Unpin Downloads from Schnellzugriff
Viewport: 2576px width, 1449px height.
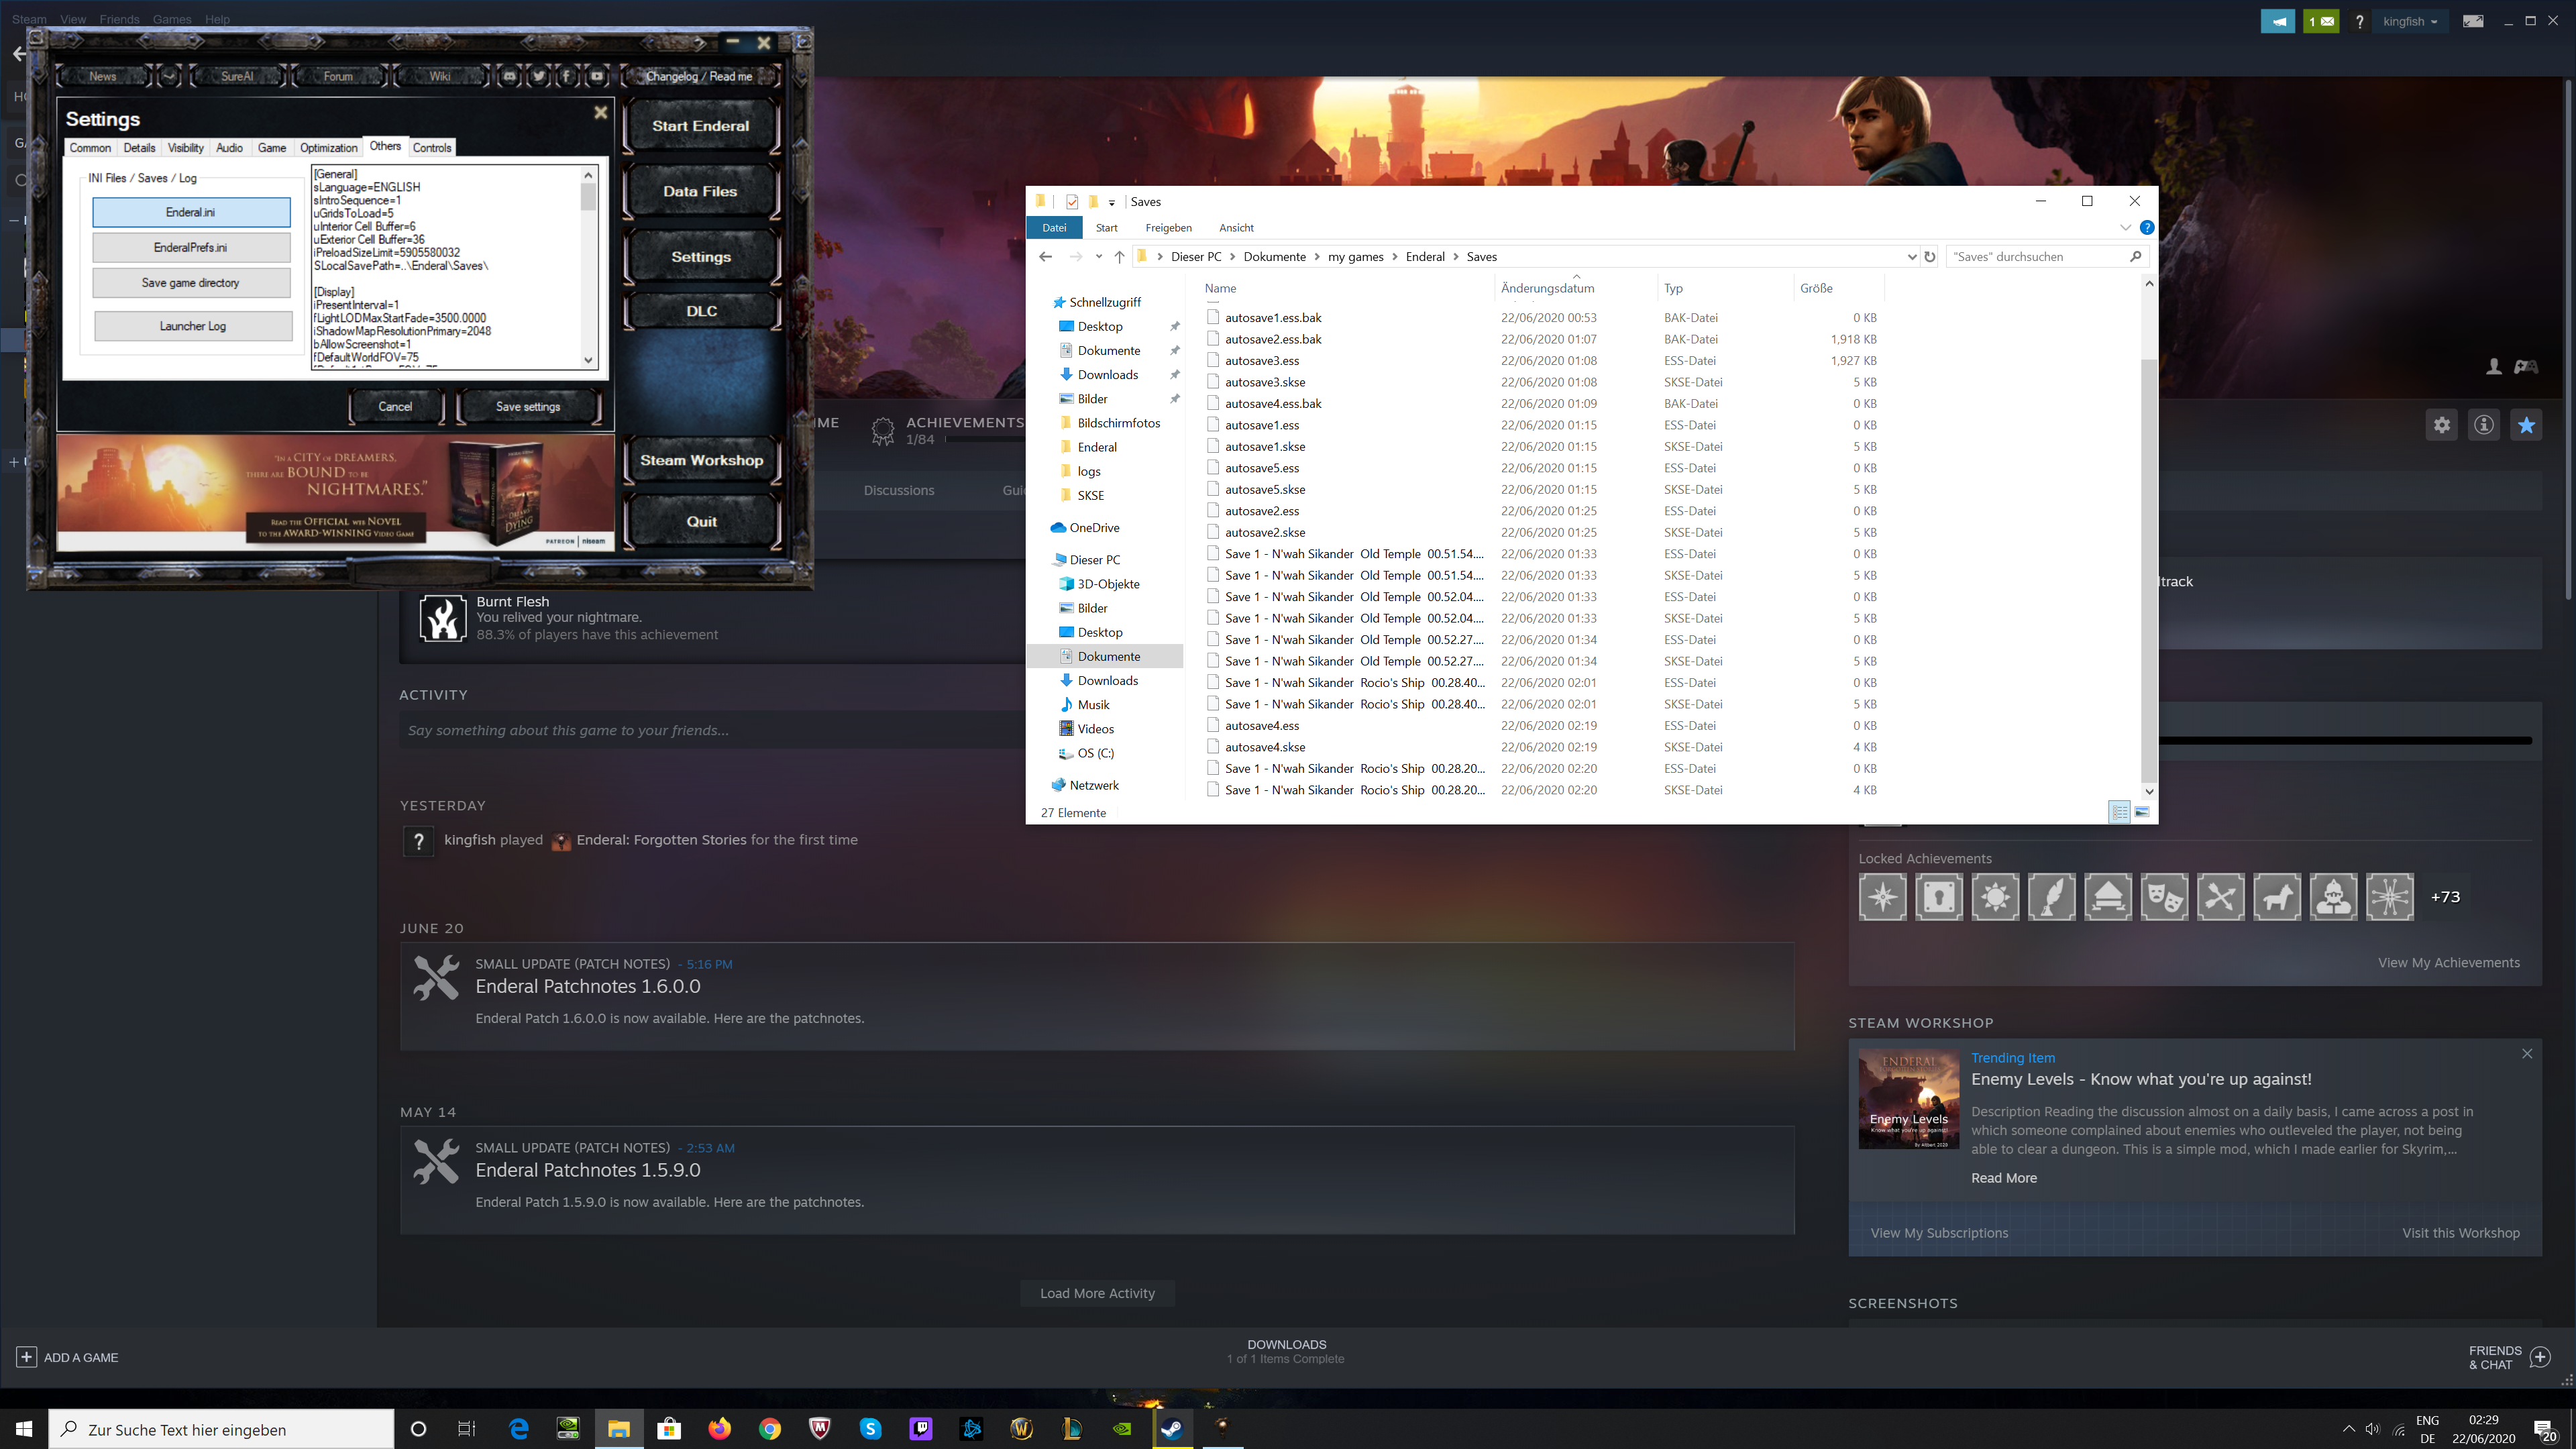pos(1175,374)
